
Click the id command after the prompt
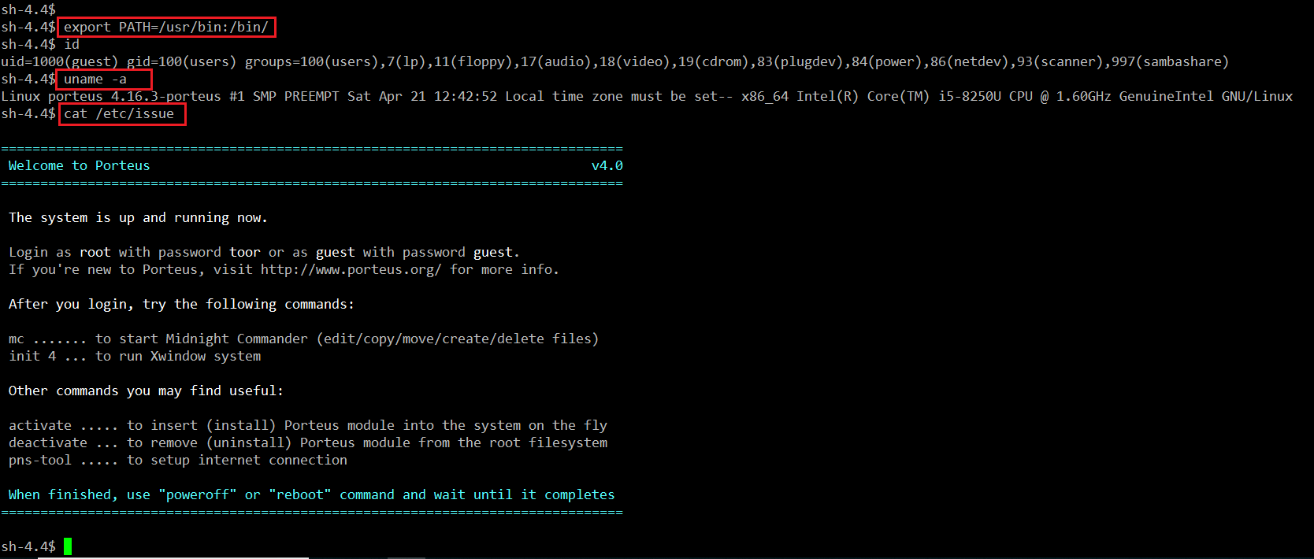click(72, 44)
